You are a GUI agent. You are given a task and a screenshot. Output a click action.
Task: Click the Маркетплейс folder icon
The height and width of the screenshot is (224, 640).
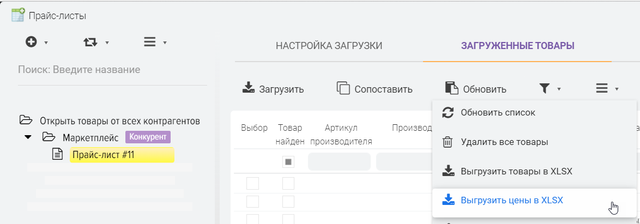[49, 137]
